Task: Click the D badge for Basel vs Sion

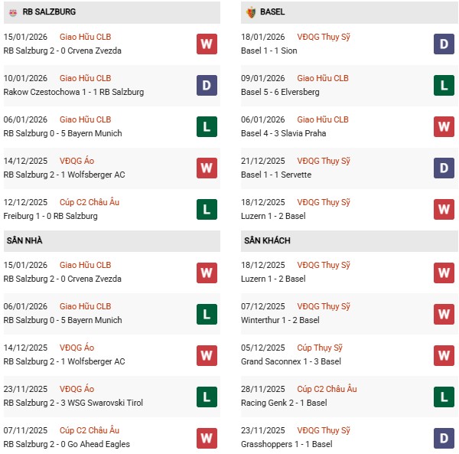Action: [444, 44]
